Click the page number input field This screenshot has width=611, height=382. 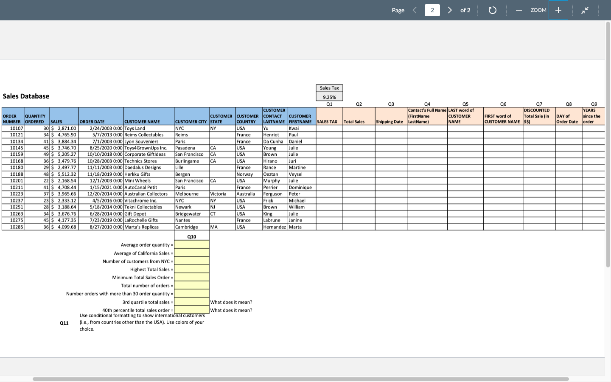(x=432, y=10)
